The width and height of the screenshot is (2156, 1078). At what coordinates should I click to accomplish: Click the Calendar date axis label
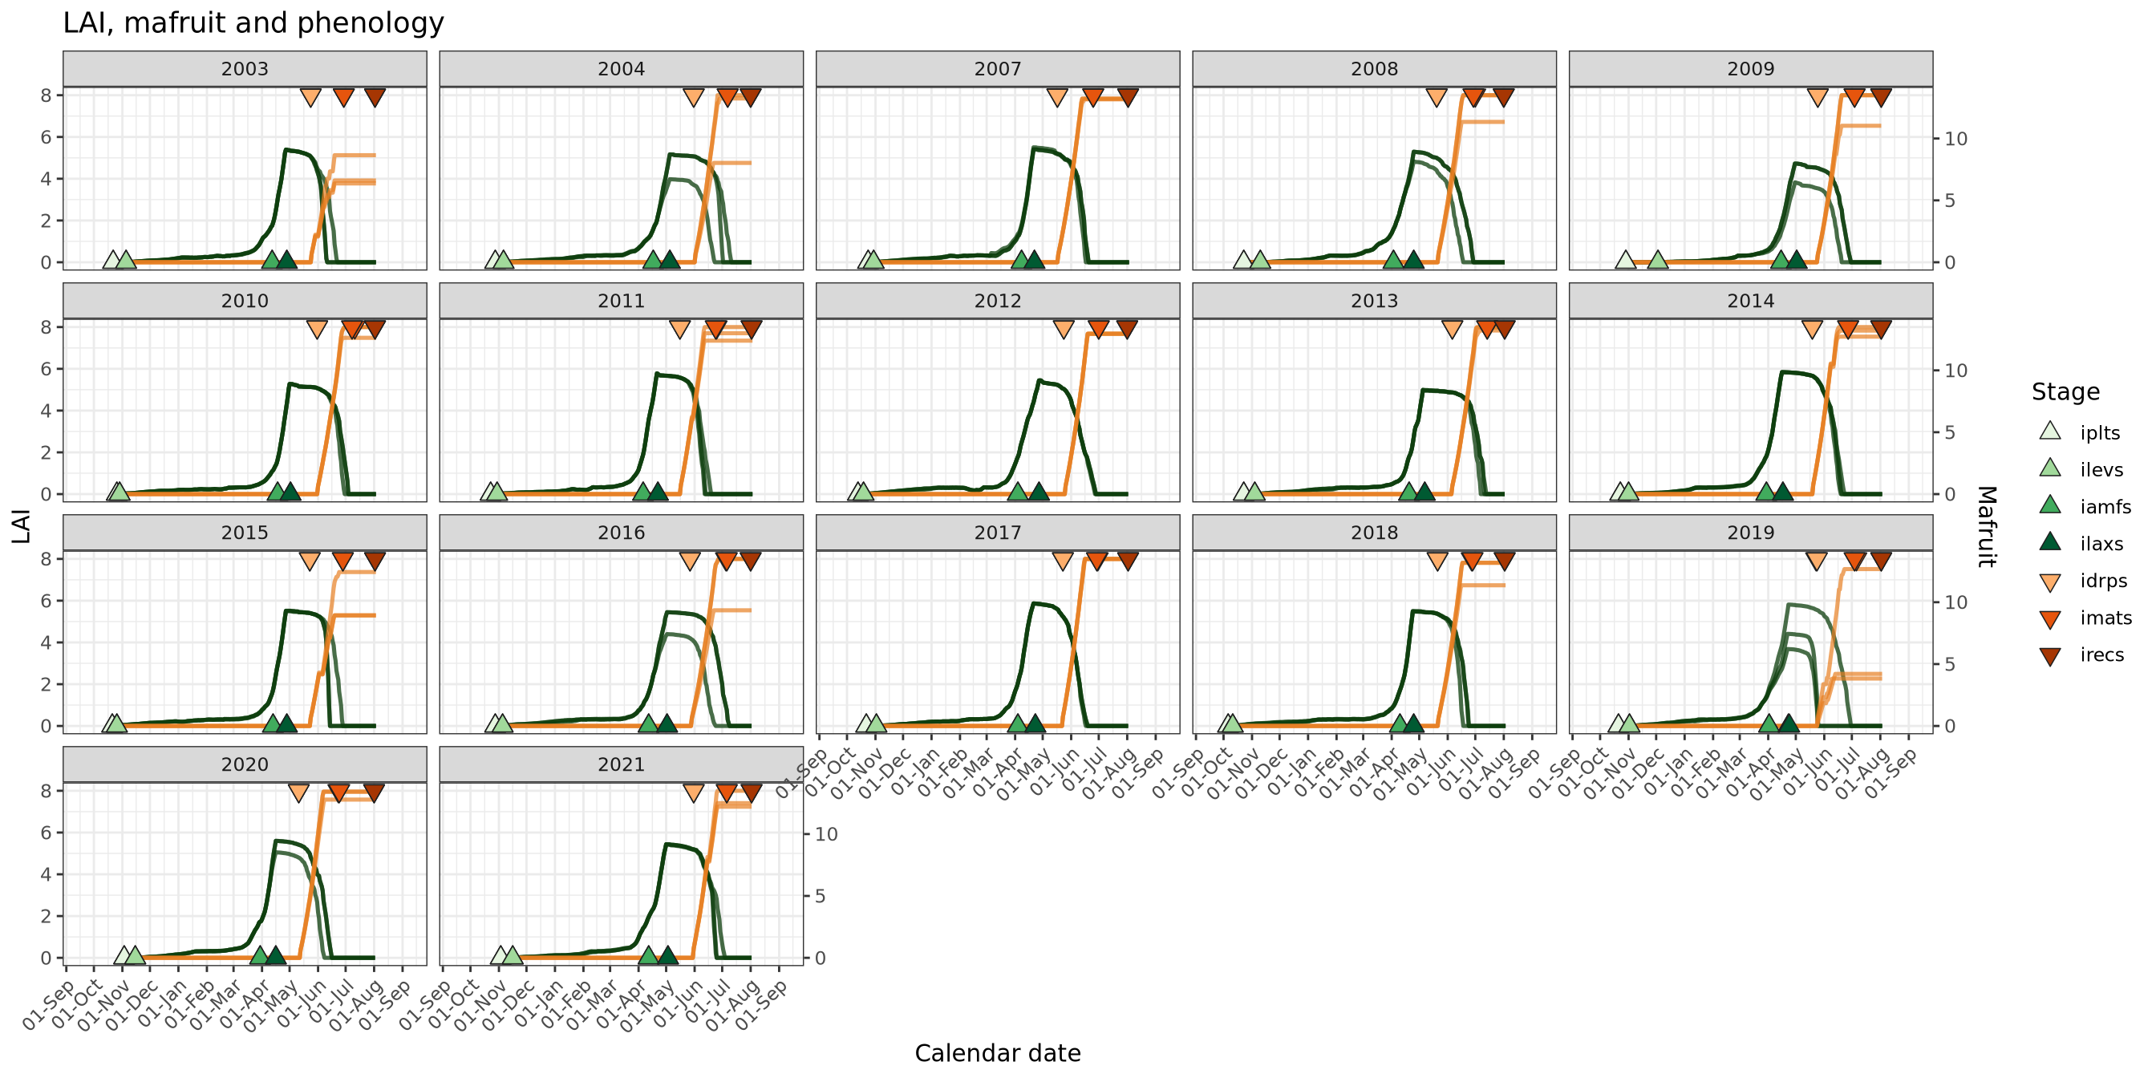pyautogui.click(x=997, y=1053)
